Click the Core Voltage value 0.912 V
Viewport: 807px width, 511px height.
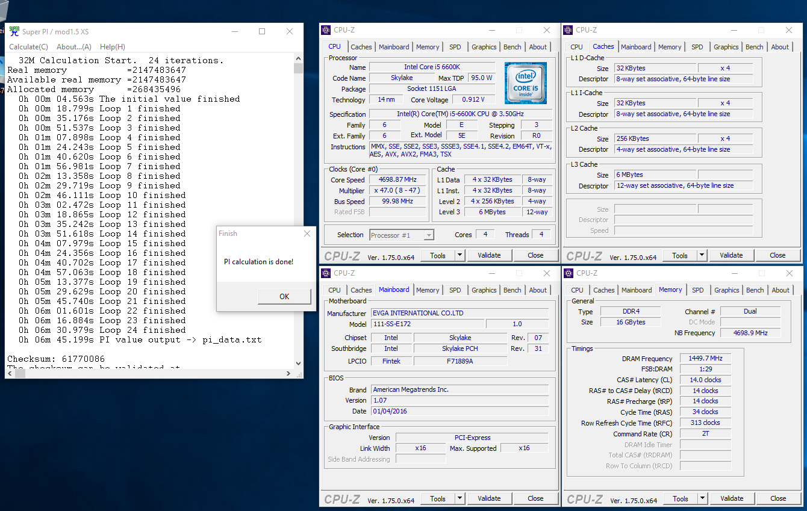[x=473, y=100]
